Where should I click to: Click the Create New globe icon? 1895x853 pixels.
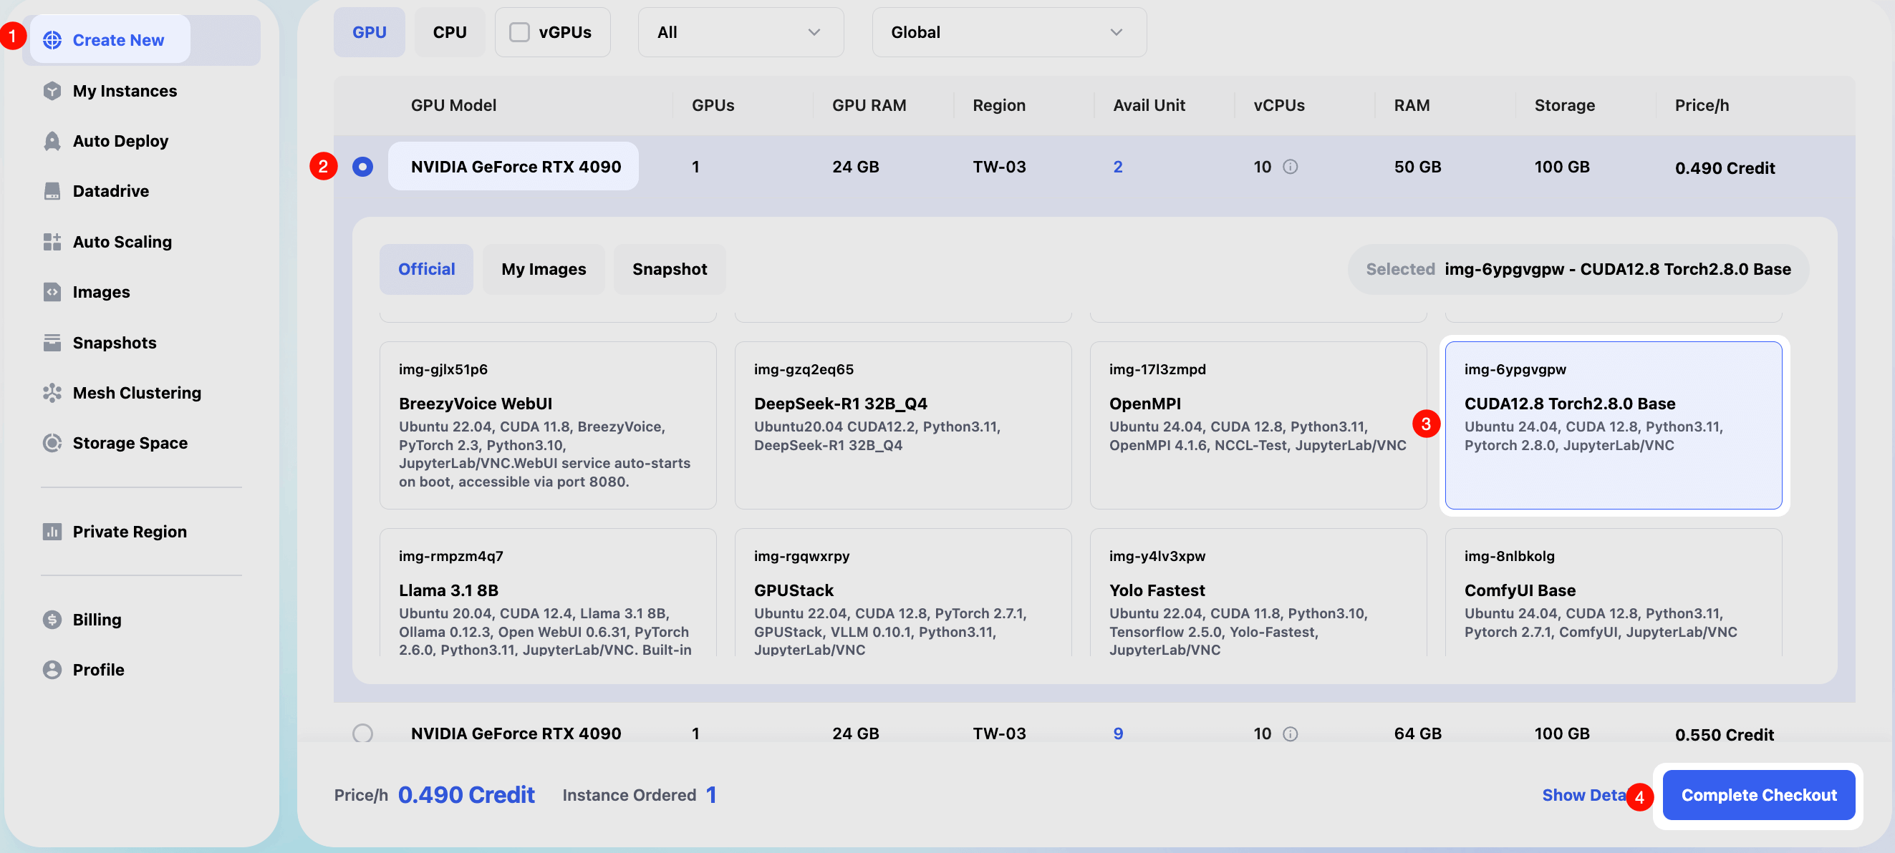[x=52, y=41]
